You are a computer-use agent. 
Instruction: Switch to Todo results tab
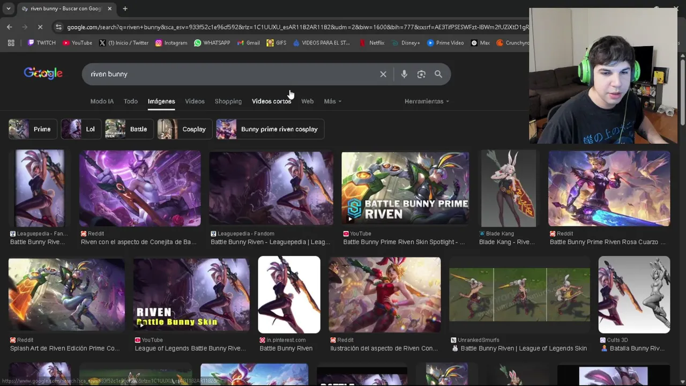131,101
